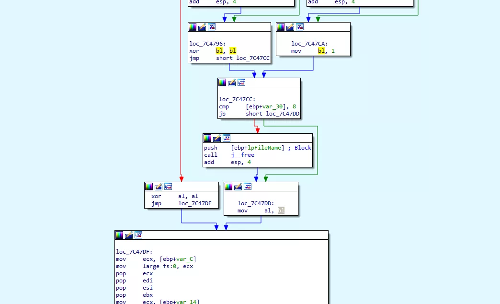500x304 pixels.
Task: Open node color picker on loc_7C4796 block
Action: (193, 27)
